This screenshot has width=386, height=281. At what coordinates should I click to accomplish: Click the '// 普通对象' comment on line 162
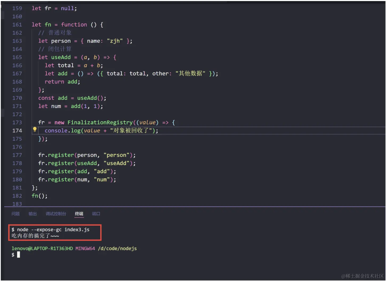pos(55,33)
